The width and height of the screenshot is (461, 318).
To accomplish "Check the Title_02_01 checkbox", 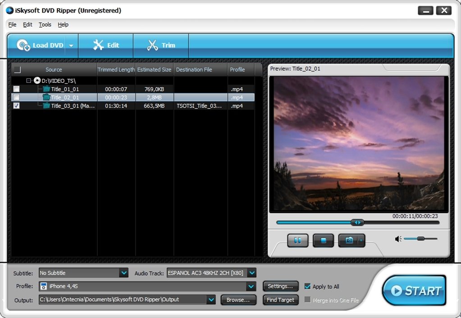I will point(17,97).
